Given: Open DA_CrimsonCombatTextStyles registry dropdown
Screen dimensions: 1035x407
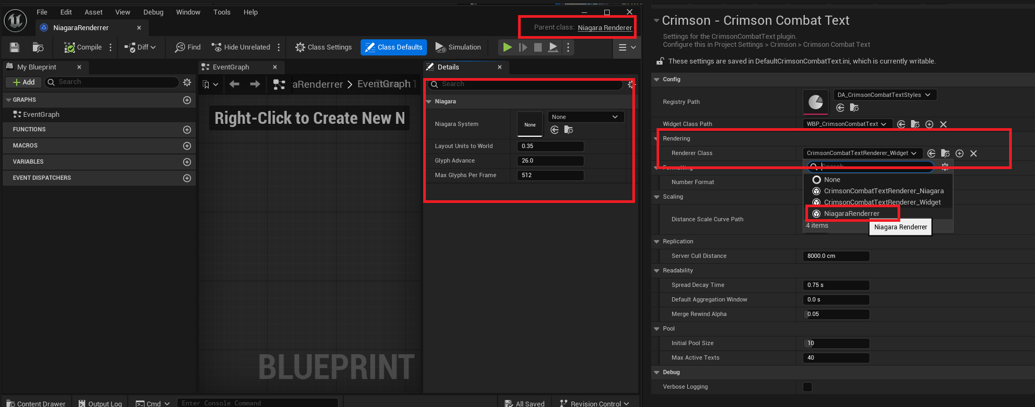Looking at the screenshot, I should (x=885, y=95).
